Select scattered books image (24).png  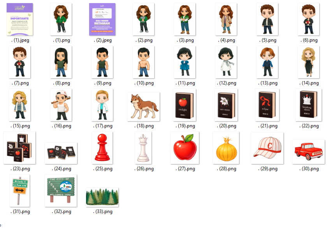[61, 153]
